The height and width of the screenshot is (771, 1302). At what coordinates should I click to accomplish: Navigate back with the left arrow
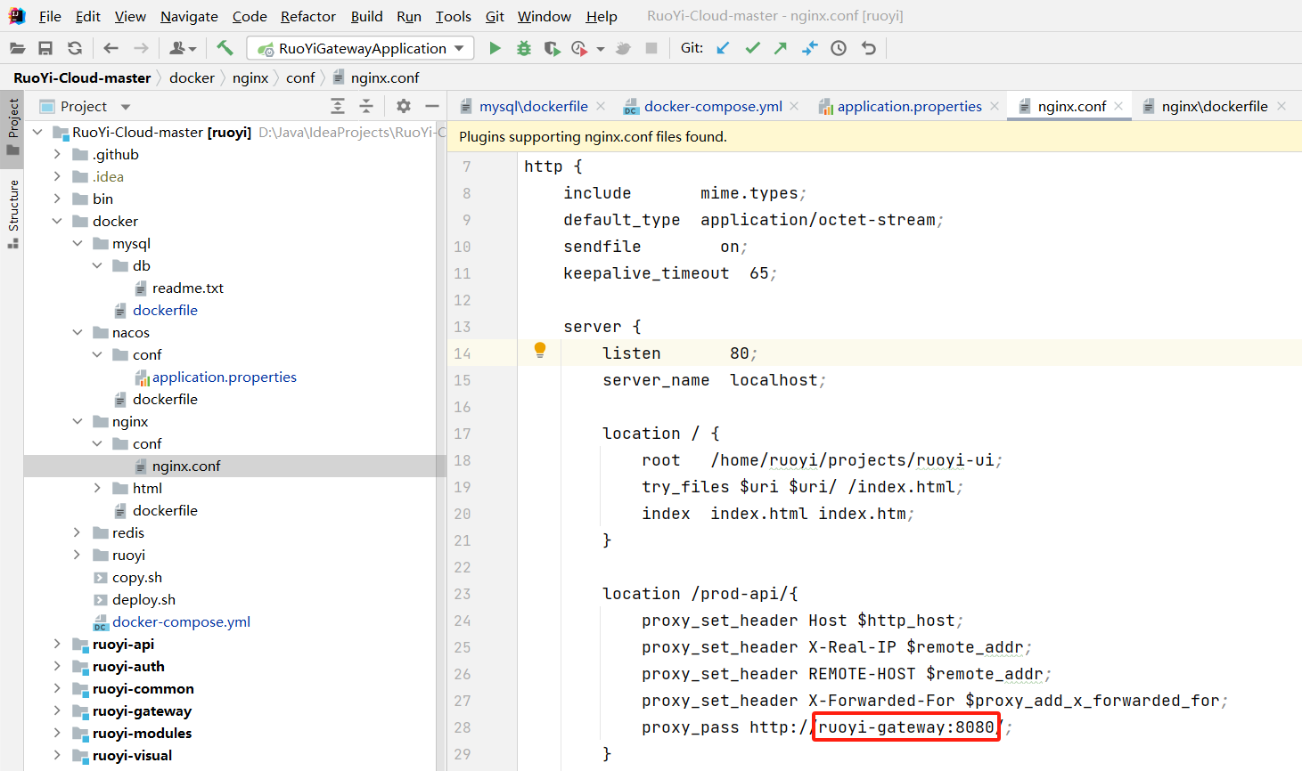(111, 48)
